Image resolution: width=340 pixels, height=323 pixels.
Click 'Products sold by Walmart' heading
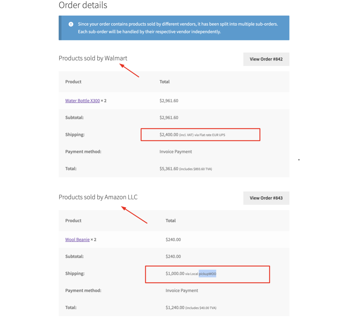(93, 58)
